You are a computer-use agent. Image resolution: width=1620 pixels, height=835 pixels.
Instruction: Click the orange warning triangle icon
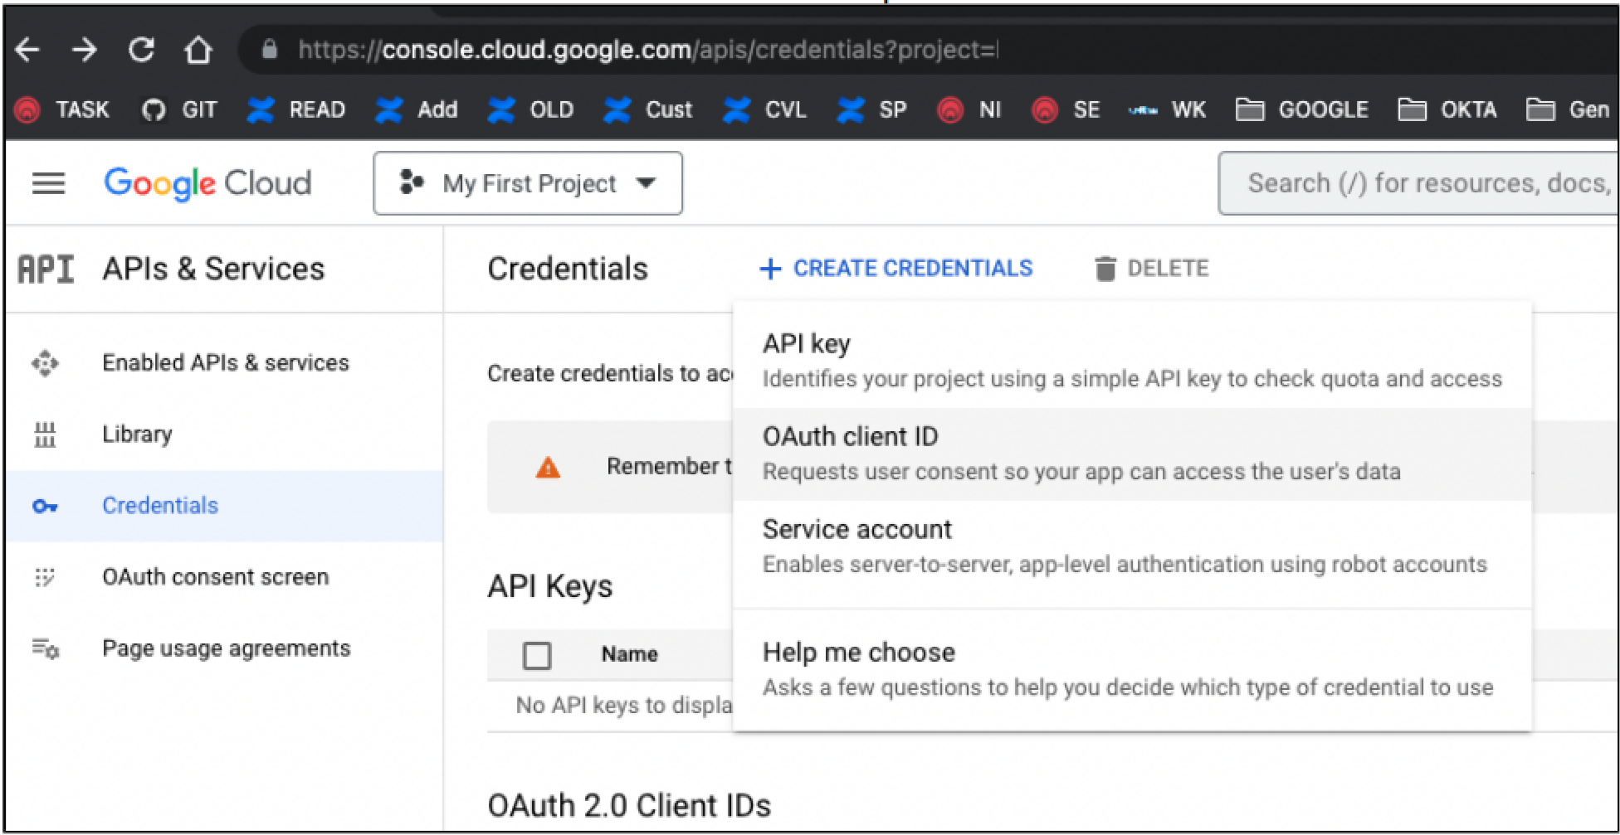point(548,468)
